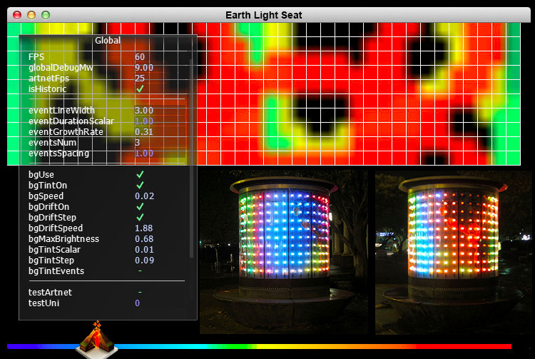Toggle the bgTintOn checkmark

pyautogui.click(x=141, y=185)
